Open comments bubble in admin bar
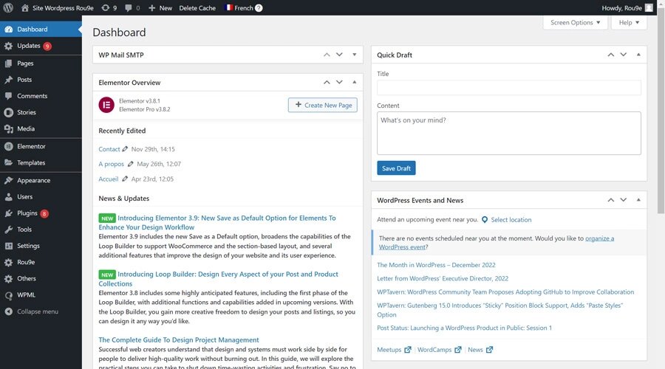The width and height of the screenshot is (665, 369). point(129,7)
